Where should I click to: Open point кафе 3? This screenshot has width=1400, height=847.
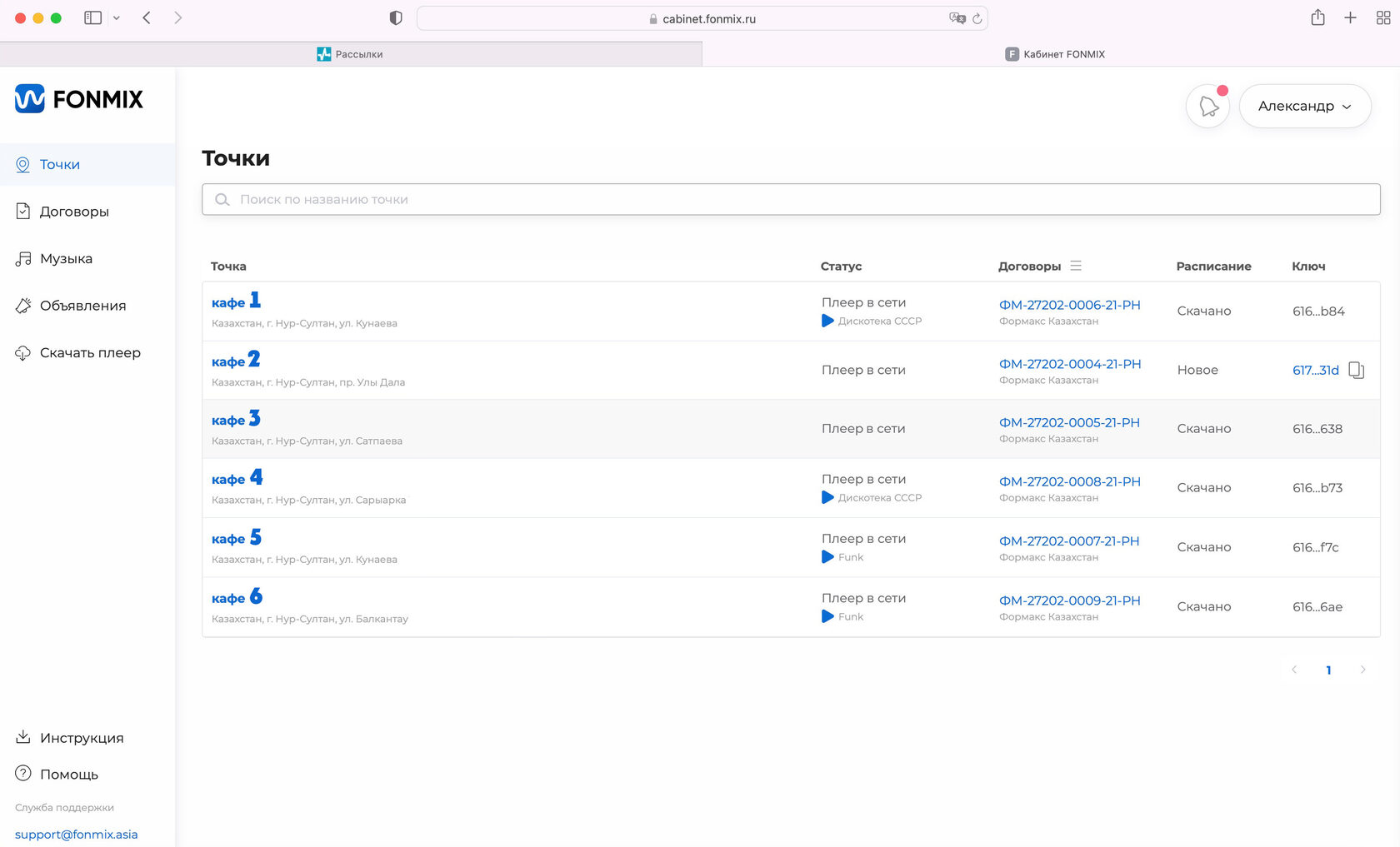pyautogui.click(x=236, y=419)
